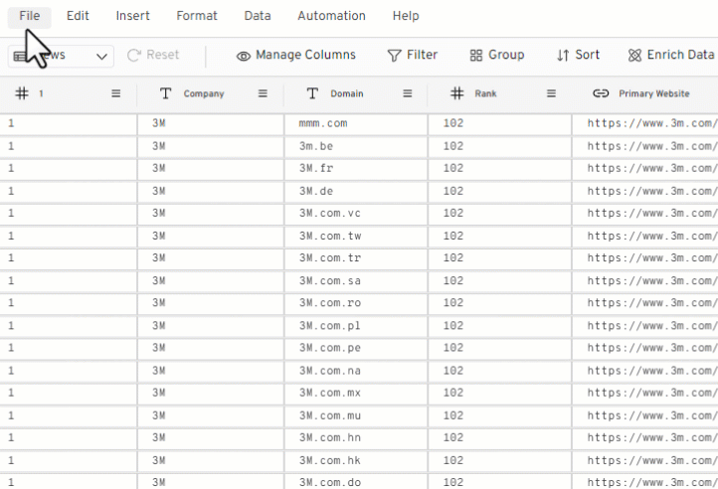Screen dimensions: 718x489
Task: Click text type icon of Company column
Action: coord(165,93)
